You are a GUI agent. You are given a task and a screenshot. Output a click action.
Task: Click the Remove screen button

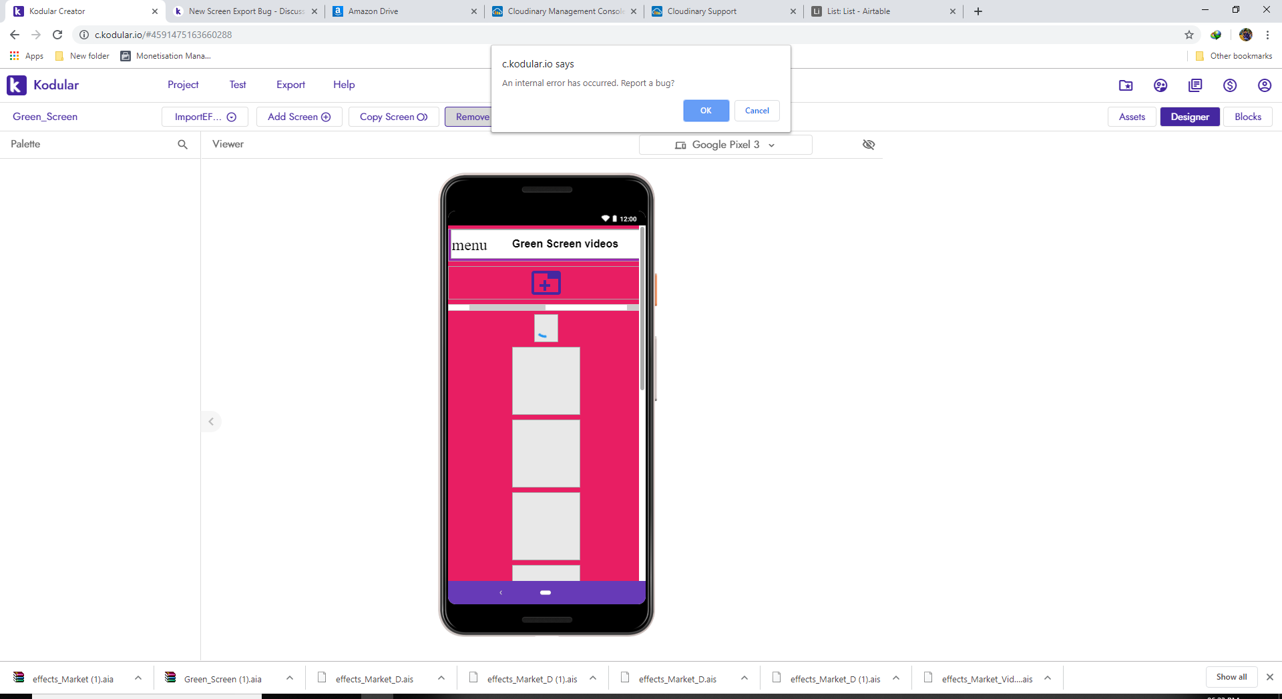[x=469, y=117]
